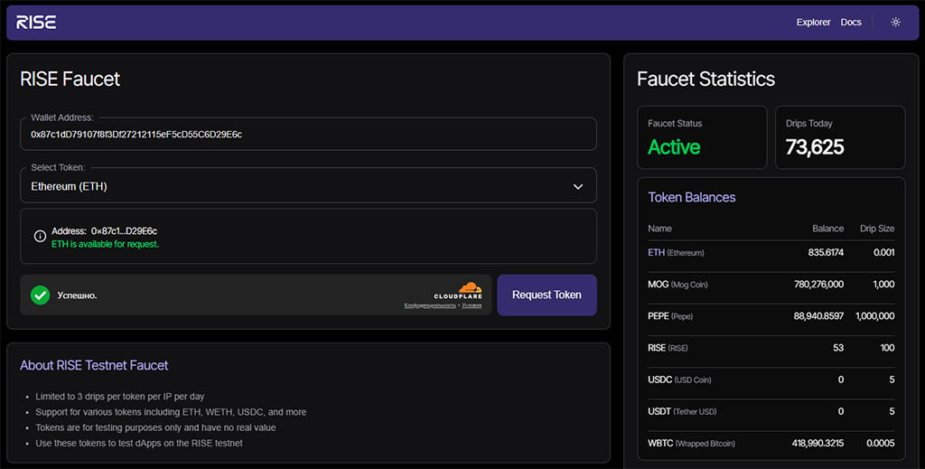Click the ETH balance 835.6174
Screen dimensions: 925x469
click(826, 252)
